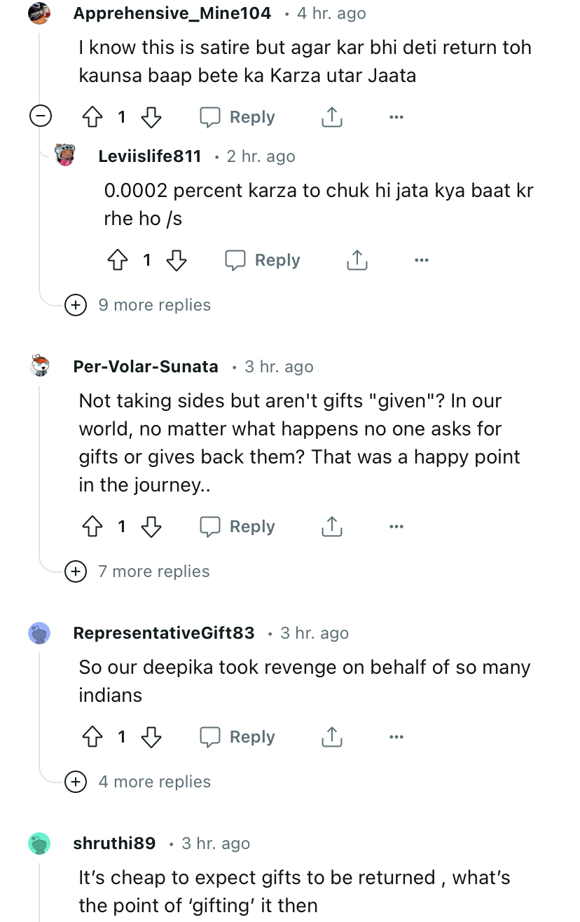The height and width of the screenshot is (922, 580).
Task: Upvote Apprehensive_Mine104's comment
Action: click(x=93, y=117)
